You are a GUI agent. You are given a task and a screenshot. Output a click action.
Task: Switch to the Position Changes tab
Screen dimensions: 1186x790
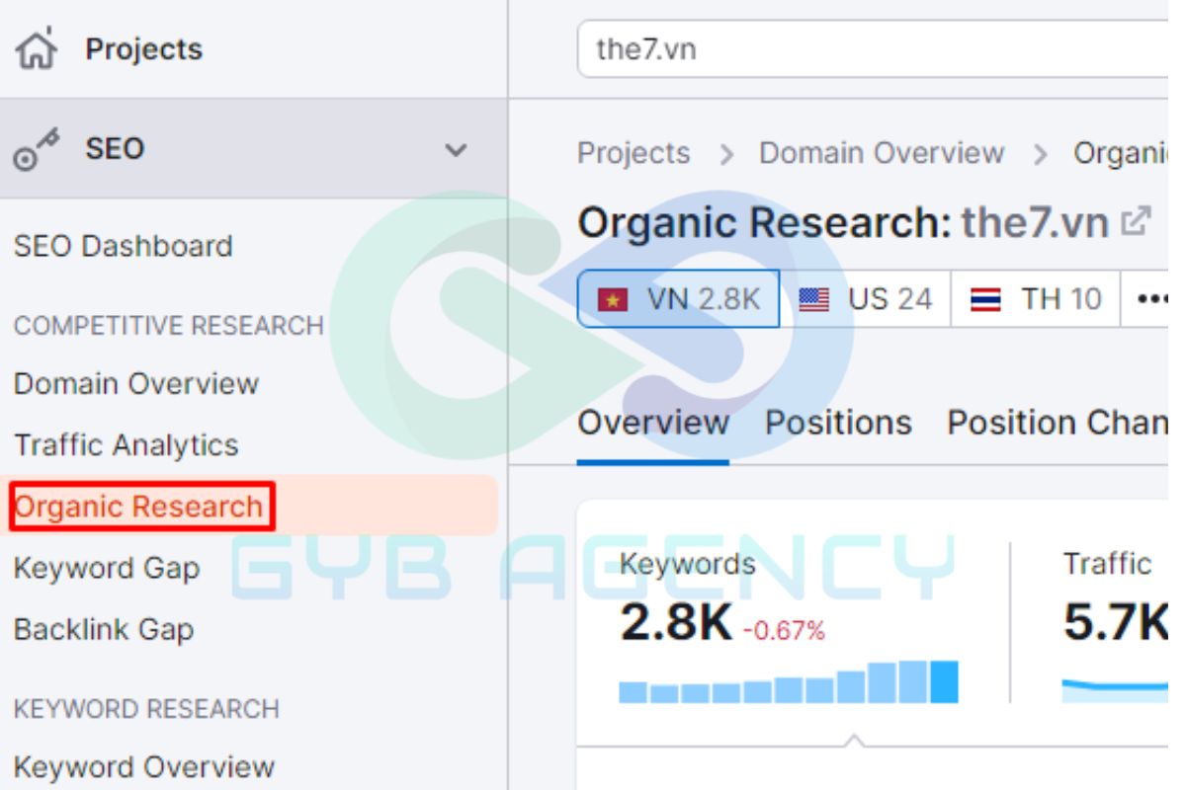click(x=1058, y=423)
